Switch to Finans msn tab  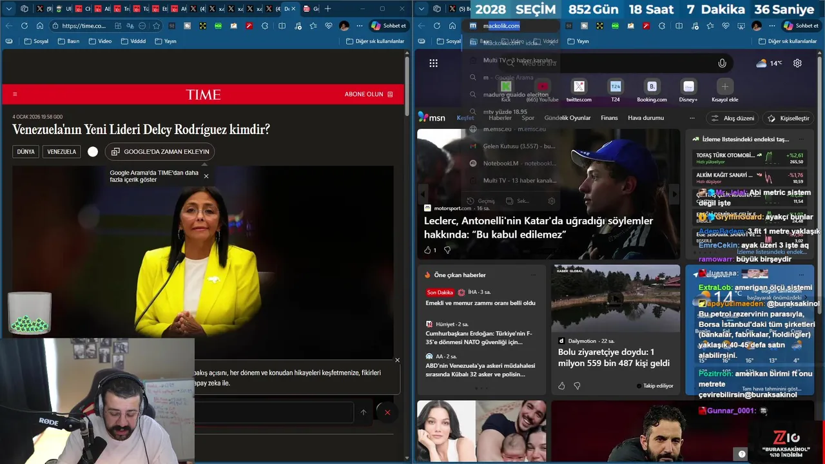(609, 118)
